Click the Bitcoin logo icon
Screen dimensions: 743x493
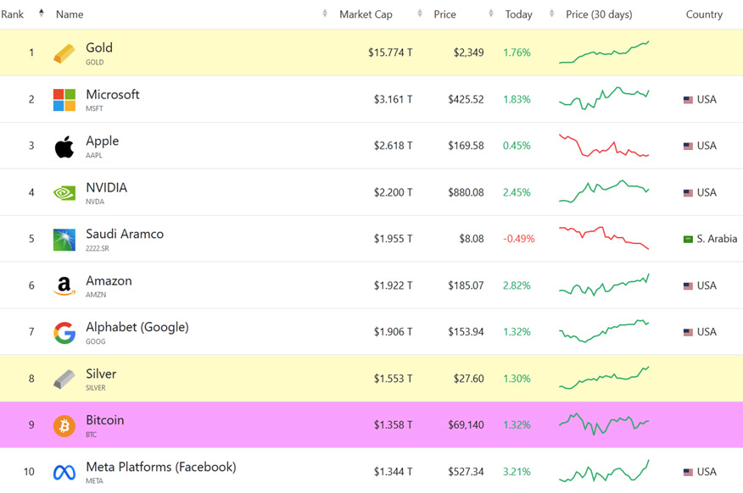[x=64, y=425]
